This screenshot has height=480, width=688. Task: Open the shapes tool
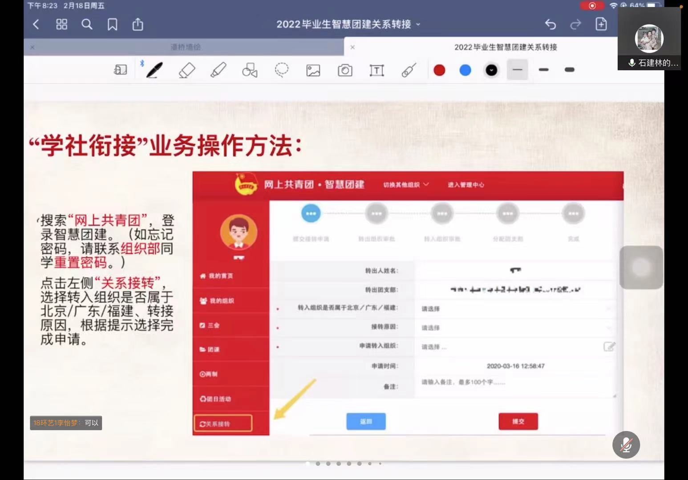[x=250, y=70]
